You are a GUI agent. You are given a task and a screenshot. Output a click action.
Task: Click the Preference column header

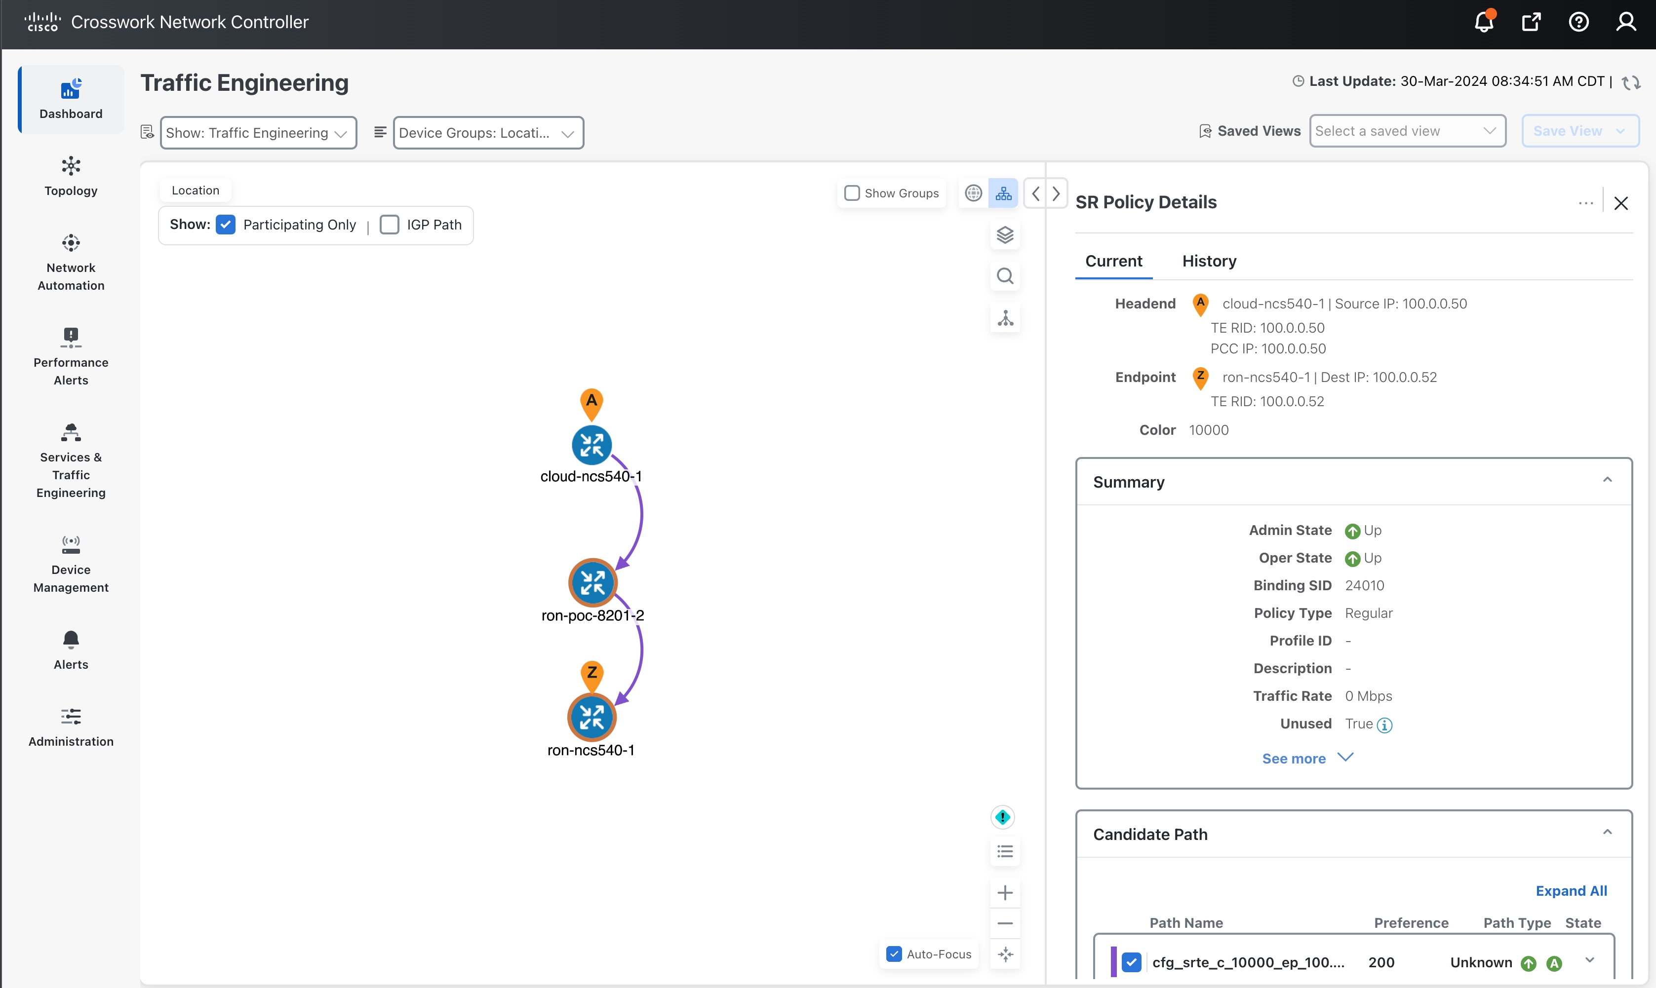pyautogui.click(x=1411, y=923)
